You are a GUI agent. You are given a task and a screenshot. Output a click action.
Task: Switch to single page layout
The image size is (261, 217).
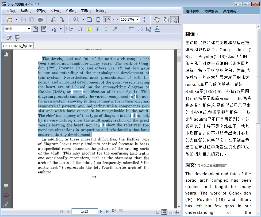point(158,212)
